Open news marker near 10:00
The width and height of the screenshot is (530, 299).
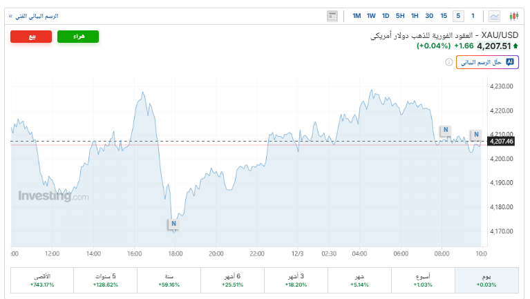tap(476, 135)
